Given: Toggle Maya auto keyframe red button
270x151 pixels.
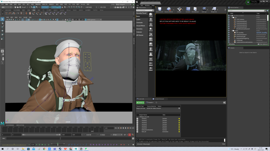Looking at the screenshot, I should (129, 135).
